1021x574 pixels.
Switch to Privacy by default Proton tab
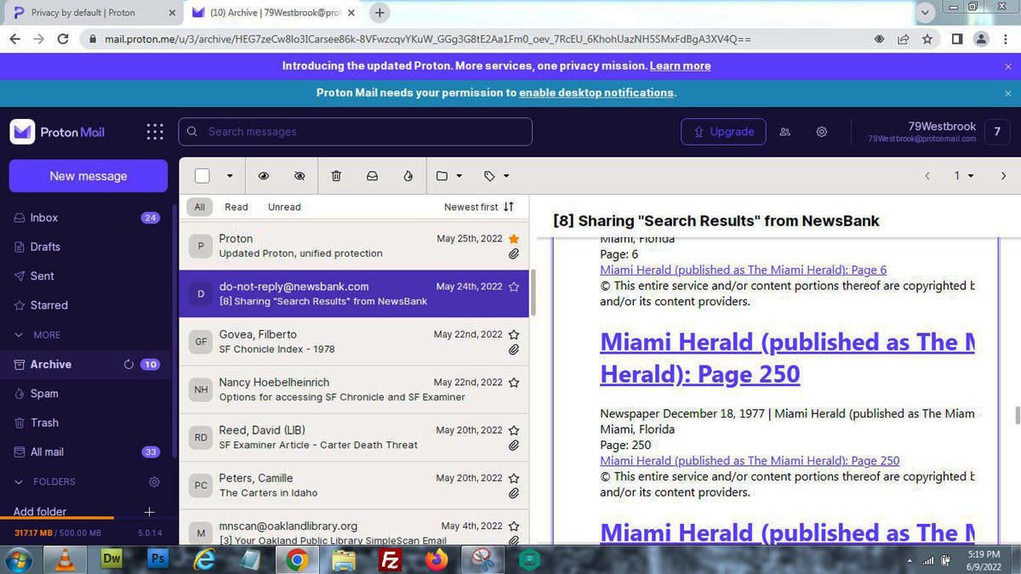94,13
